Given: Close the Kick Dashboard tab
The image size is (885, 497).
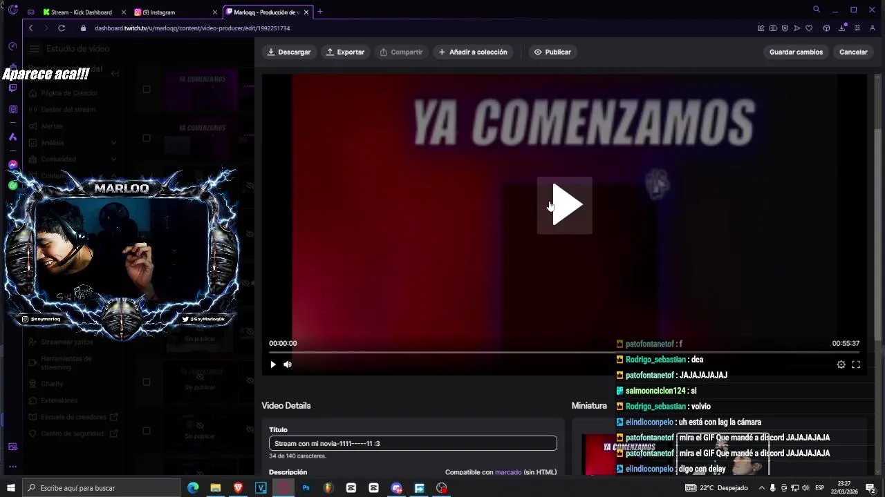Looking at the screenshot, I should tap(123, 12).
